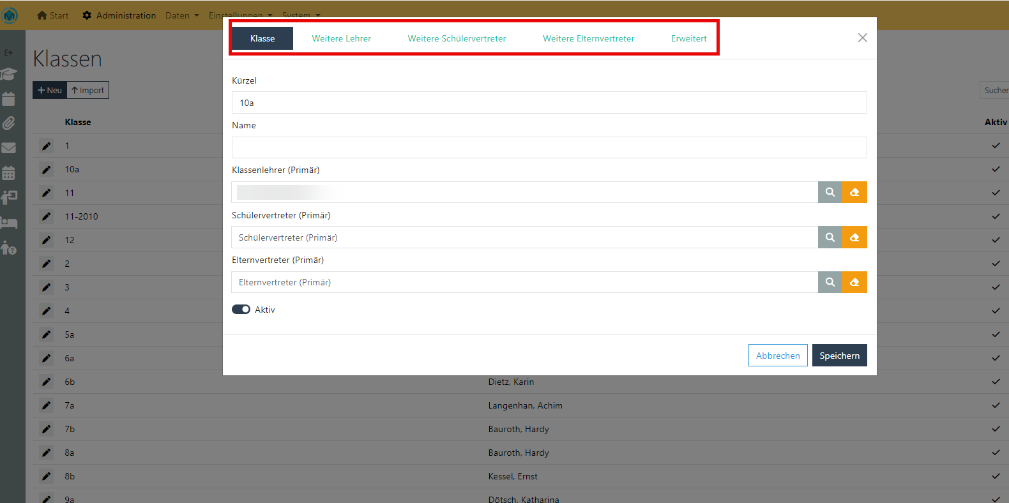
Task: Open the person help sidebar icon
Action: click(8, 248)
